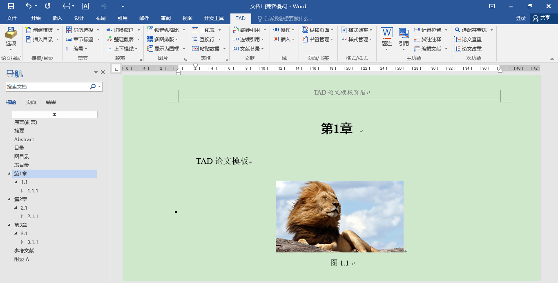This screenshot has height=283, width=558.
Task: Click the Redo icon in title bar
Action: pyautogui.click(x=48, y=6)
